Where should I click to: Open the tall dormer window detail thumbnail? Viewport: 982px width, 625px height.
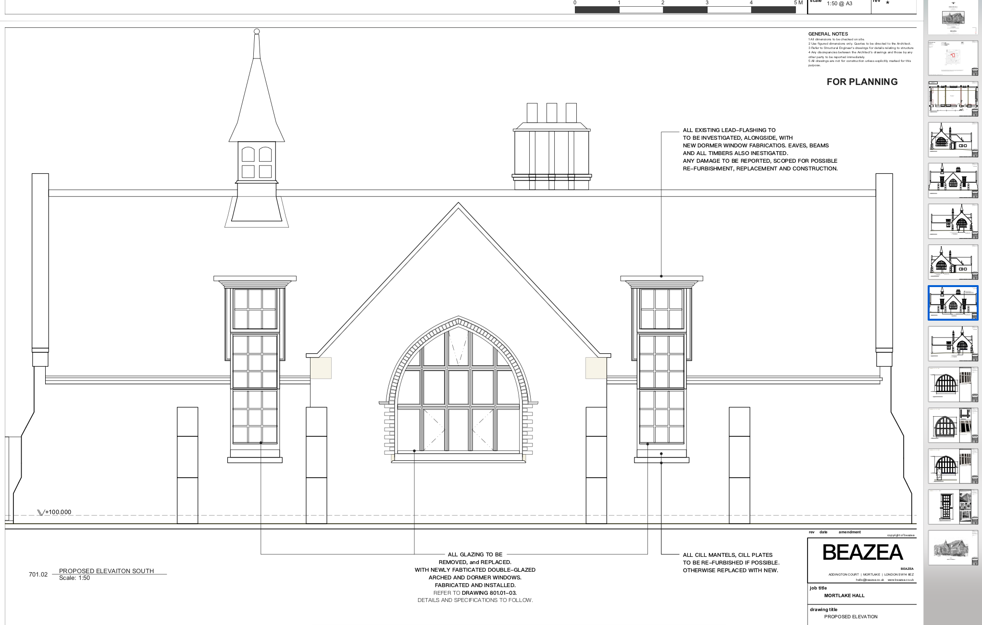tap(953, 507)
